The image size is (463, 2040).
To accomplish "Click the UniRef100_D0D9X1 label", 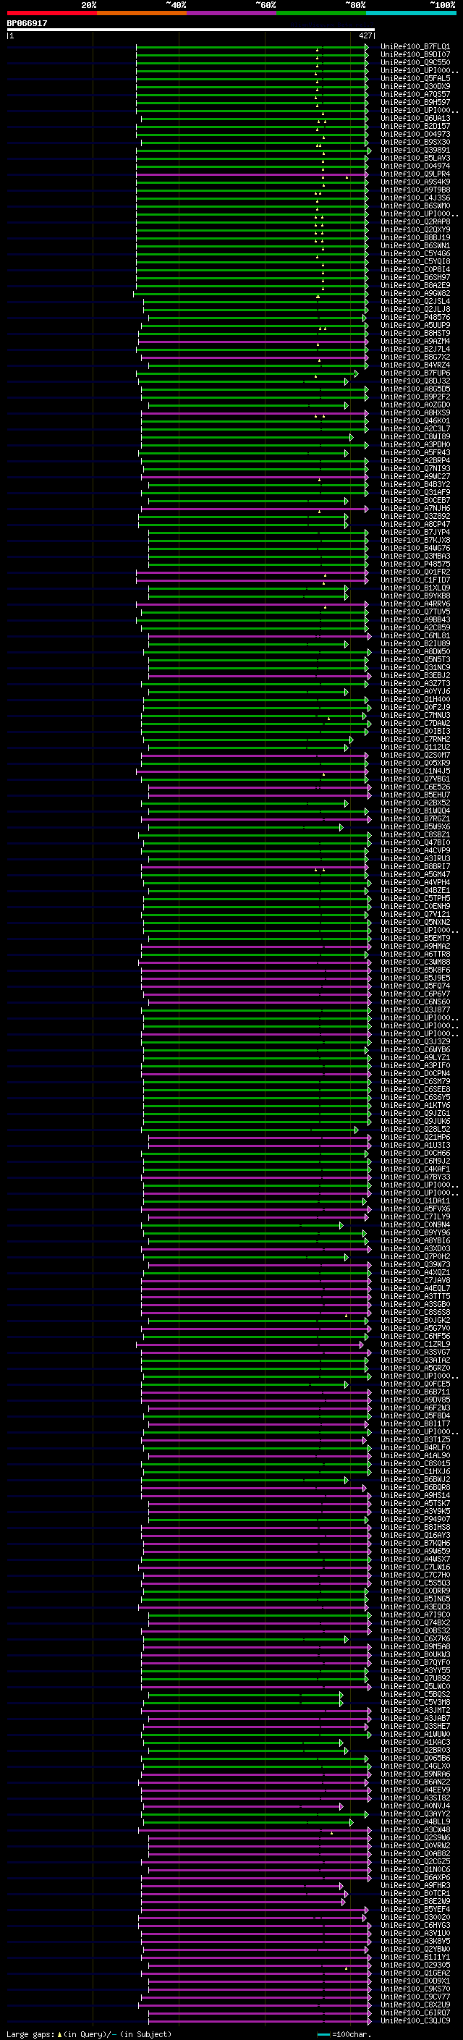I will click(x=415, y=1981).
